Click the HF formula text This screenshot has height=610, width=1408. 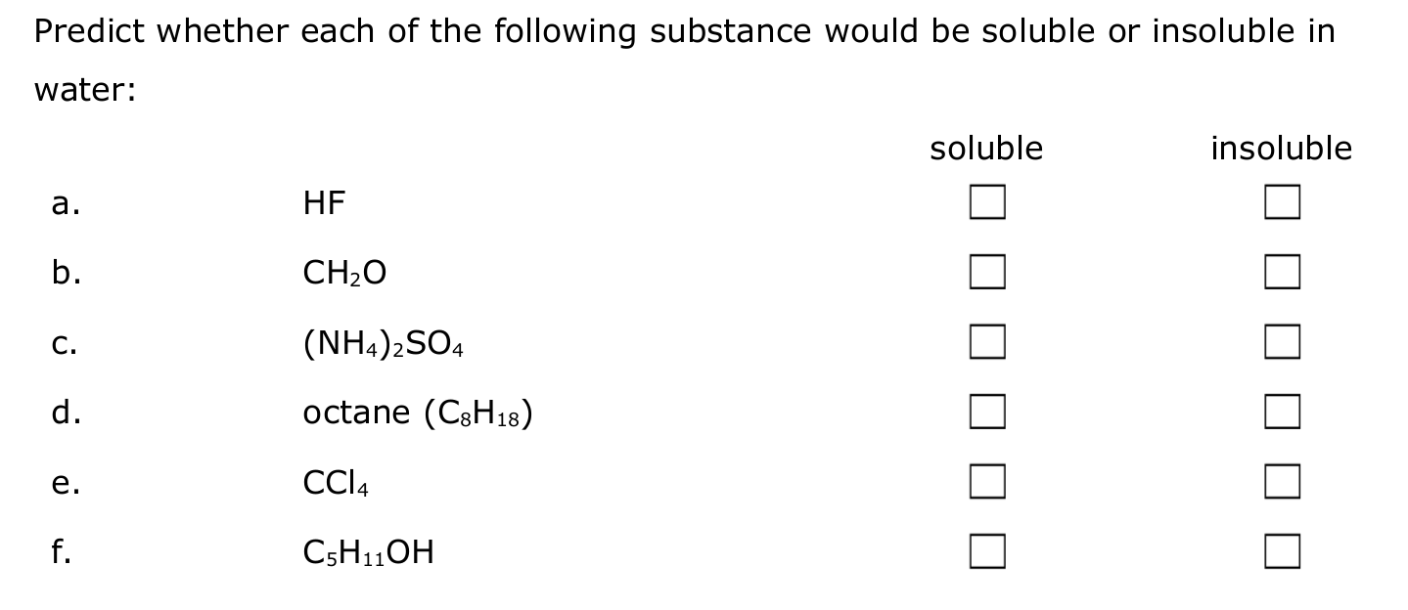pos(325,203)
